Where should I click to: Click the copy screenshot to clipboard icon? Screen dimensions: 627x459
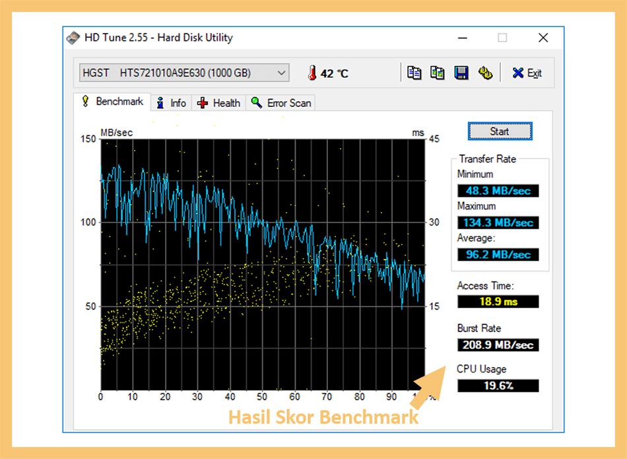tap(437, 73)
